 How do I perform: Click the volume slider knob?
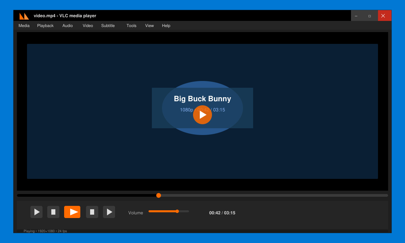tap(177, 211)
